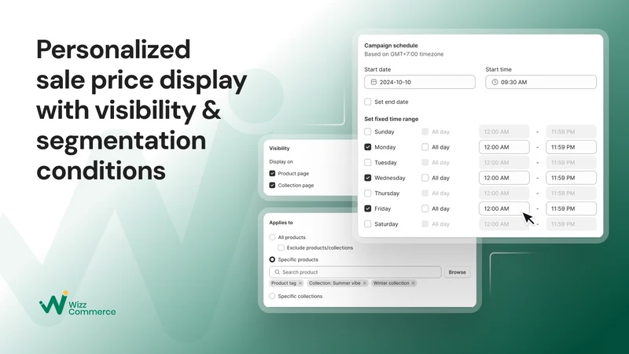
Task: Click Friday start time 12:00 AM
Action: click(x=504, y=208)
